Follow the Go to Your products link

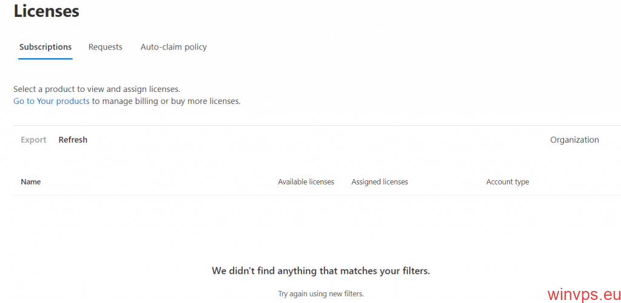52,101
